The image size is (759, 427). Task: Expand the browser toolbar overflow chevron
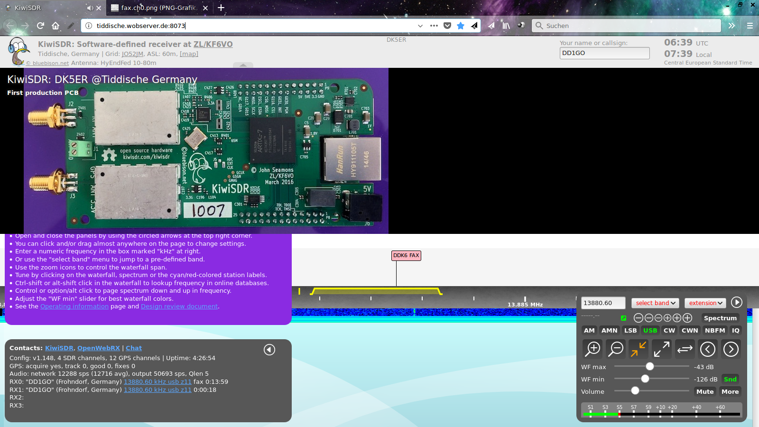pos(731,26)
